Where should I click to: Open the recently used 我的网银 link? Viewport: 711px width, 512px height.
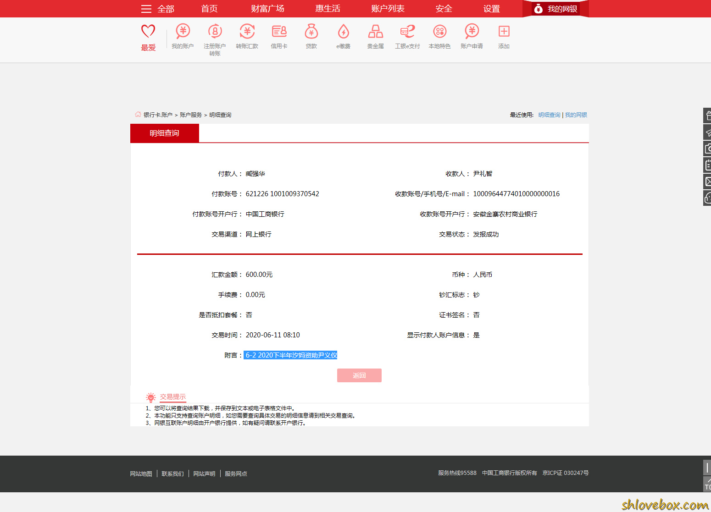(x=576, y=115)
